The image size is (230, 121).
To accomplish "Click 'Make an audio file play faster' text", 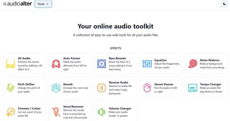I will click(x=211, y=90).
